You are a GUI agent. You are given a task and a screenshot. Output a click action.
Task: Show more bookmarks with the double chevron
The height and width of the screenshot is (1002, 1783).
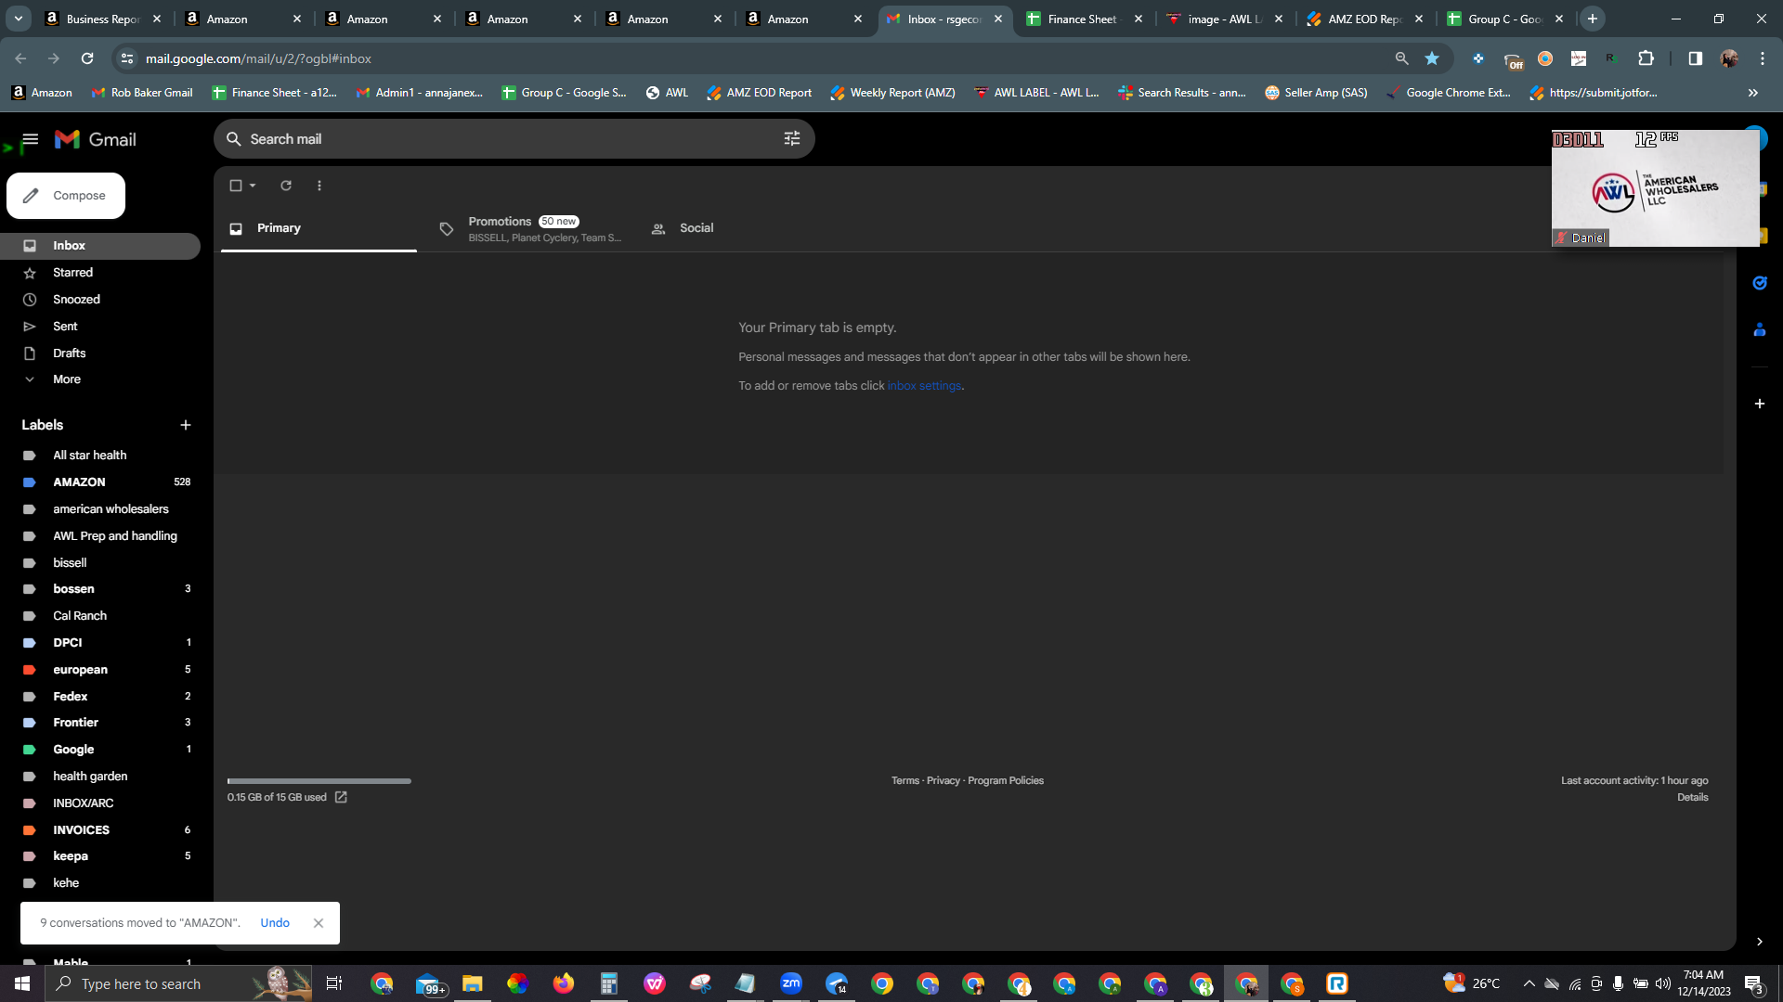[1753, 93]
